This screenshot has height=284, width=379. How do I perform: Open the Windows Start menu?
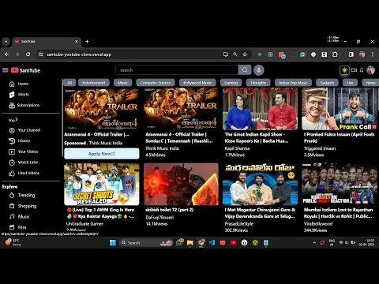(x=113, y=242)
